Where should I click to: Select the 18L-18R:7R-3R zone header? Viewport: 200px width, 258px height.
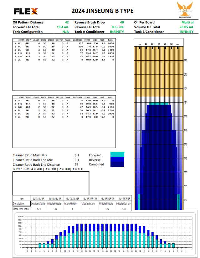(x=124, y=199)
